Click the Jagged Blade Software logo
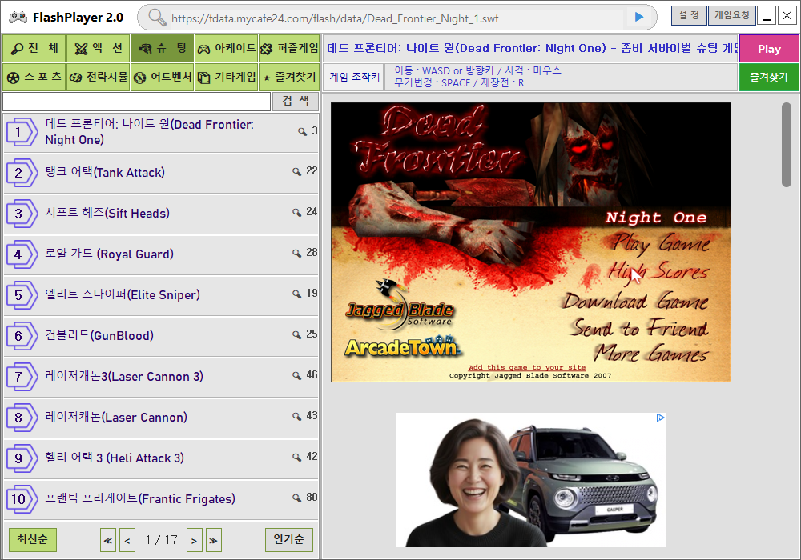This screenshot has width=801, height=560. [x=400, y=304]
